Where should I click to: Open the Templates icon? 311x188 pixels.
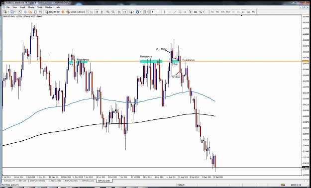[144, 12]
